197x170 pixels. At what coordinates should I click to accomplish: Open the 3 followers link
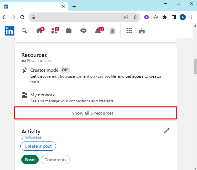tap(31, 137)
